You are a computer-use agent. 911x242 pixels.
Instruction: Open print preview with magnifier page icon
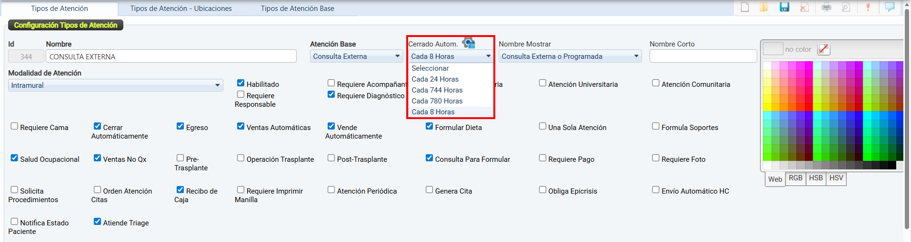846,7
